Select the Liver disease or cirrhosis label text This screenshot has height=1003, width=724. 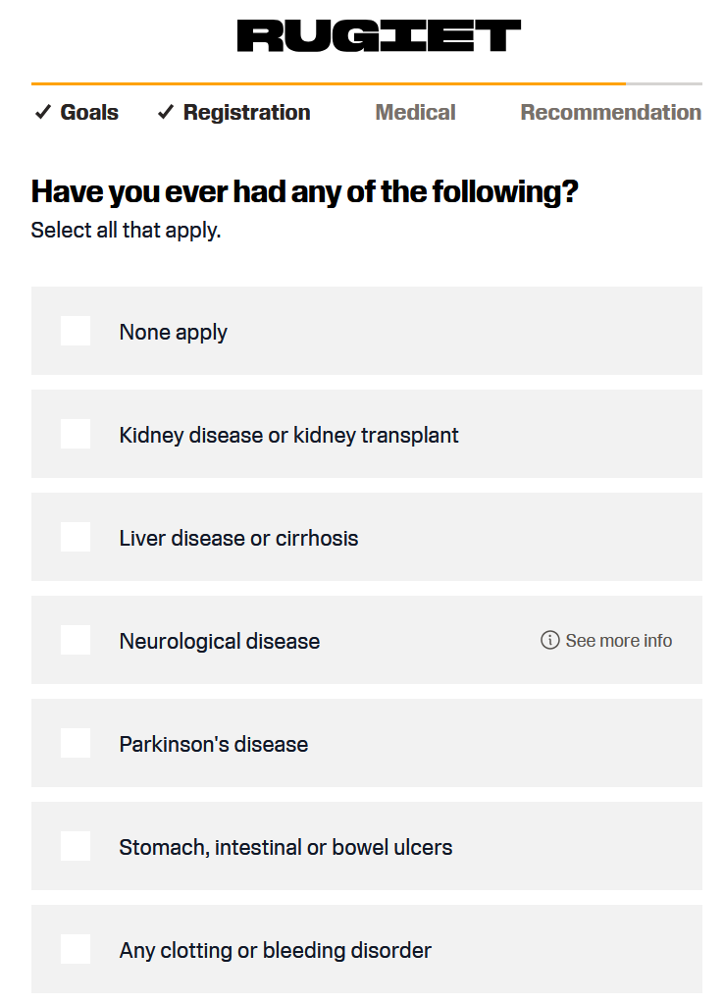pos(238,538)
